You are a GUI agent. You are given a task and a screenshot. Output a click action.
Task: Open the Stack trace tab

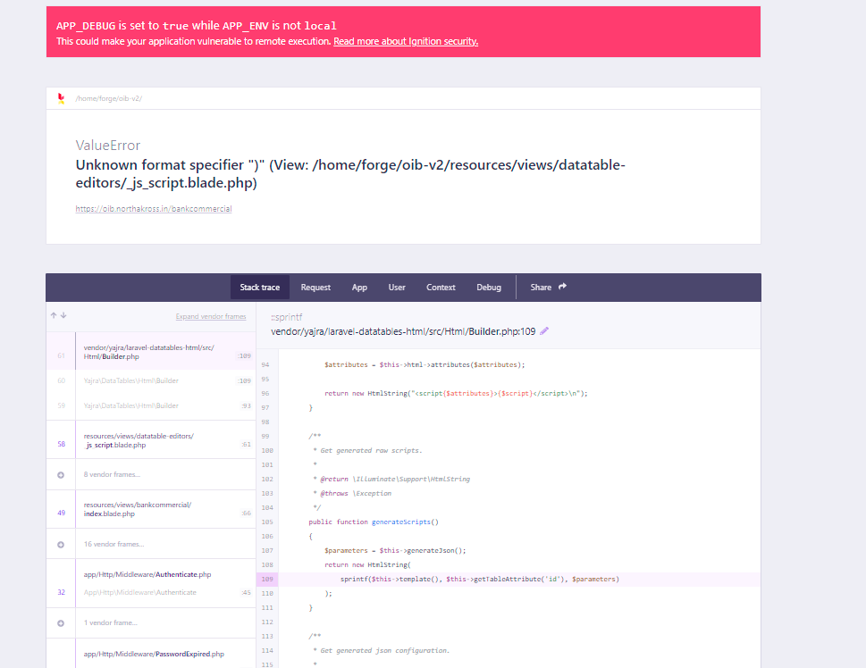click(x=259, y=287)
